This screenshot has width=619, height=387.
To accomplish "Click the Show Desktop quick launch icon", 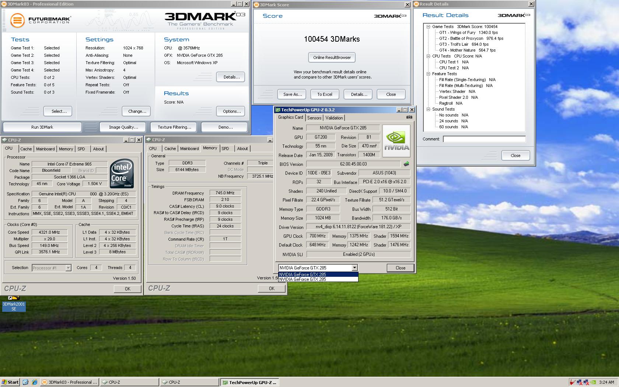I will (25, 382).
